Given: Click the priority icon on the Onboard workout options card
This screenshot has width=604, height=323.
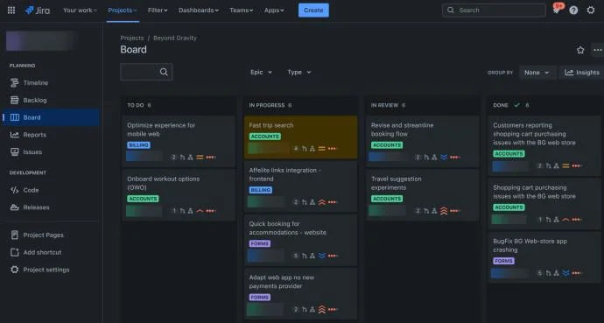Looking at the screenshot, I should (200, 211).
